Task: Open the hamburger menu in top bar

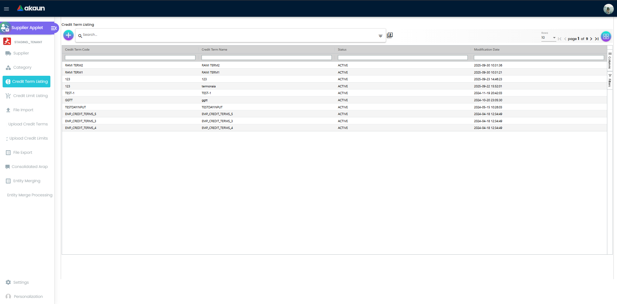Action: [x=6, y=9]
